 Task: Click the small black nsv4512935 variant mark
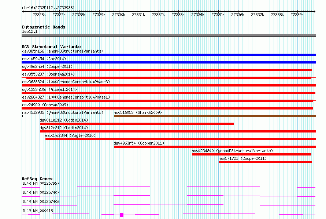[22, 116]
